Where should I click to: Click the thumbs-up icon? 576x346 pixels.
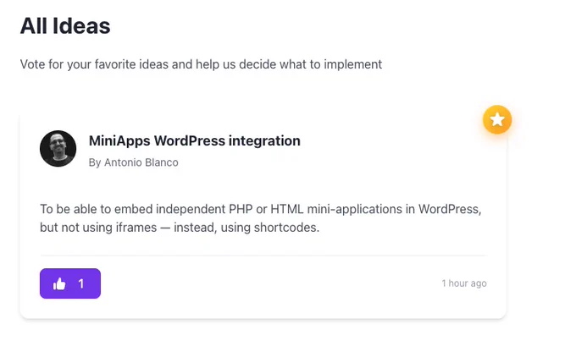[59, 283]
